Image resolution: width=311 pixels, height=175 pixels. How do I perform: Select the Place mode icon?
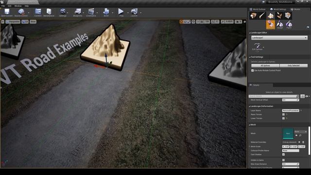tap(253, 16)
